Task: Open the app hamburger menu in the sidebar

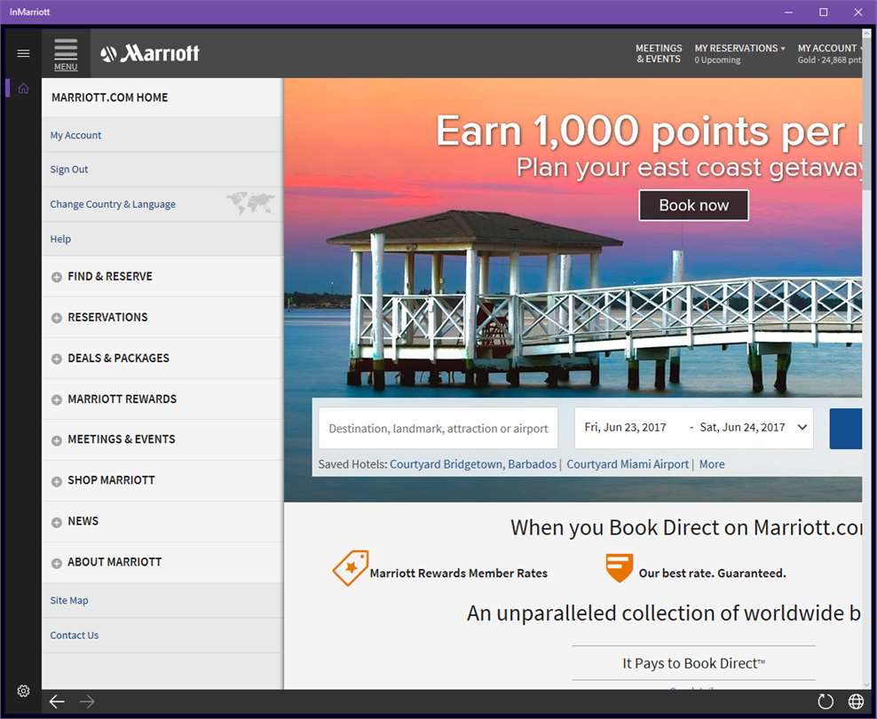Action: point(23,53)
